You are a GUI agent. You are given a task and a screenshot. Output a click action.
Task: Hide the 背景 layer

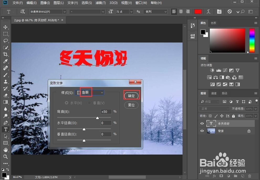click(202, 131)
